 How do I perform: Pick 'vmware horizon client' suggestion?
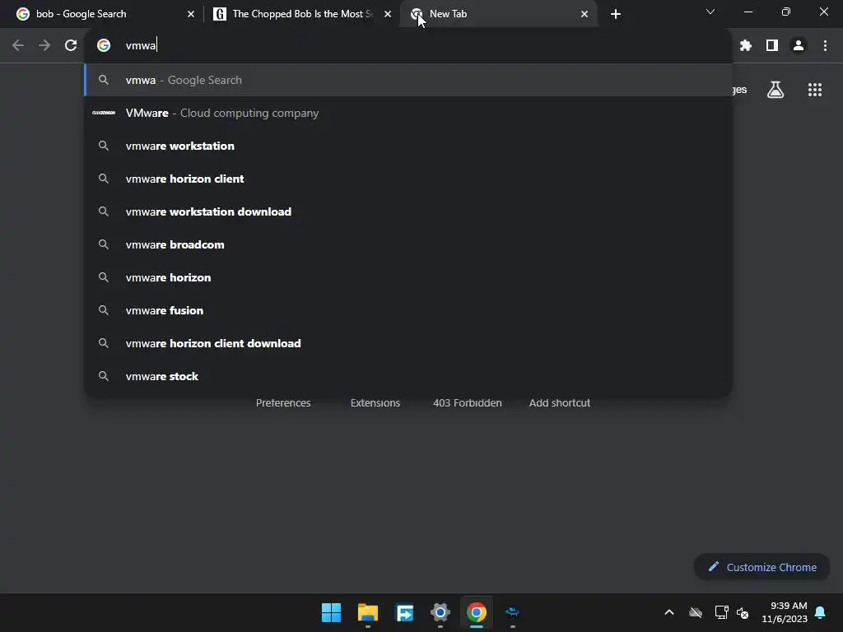[x=408, y=179]
